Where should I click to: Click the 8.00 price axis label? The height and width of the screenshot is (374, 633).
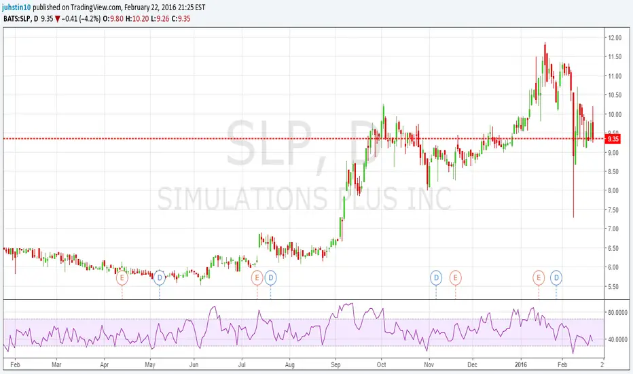tap(613, 190)
